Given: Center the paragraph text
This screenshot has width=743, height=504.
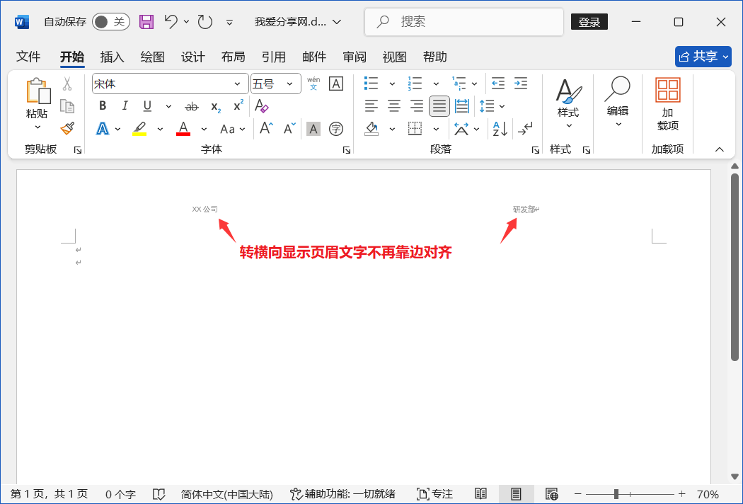Looking at the screenshot, I should pyautogui.click(x=393, y=105).
